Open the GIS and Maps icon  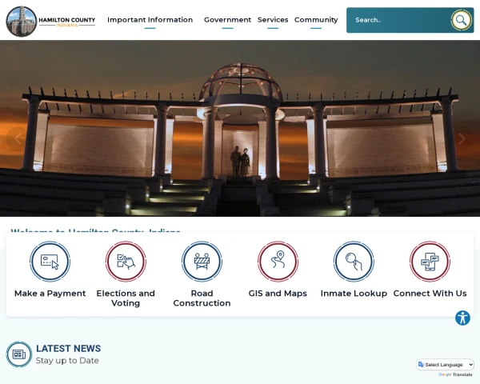pos(278,262)
